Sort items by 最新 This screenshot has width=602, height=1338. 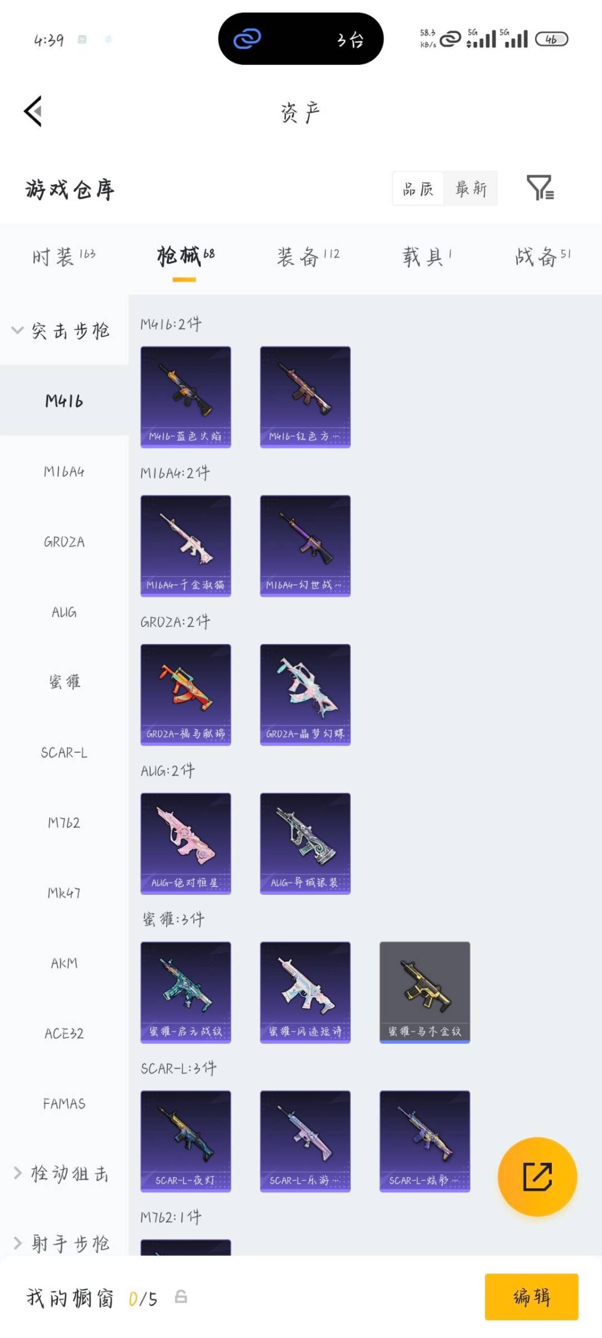point(471,188)
